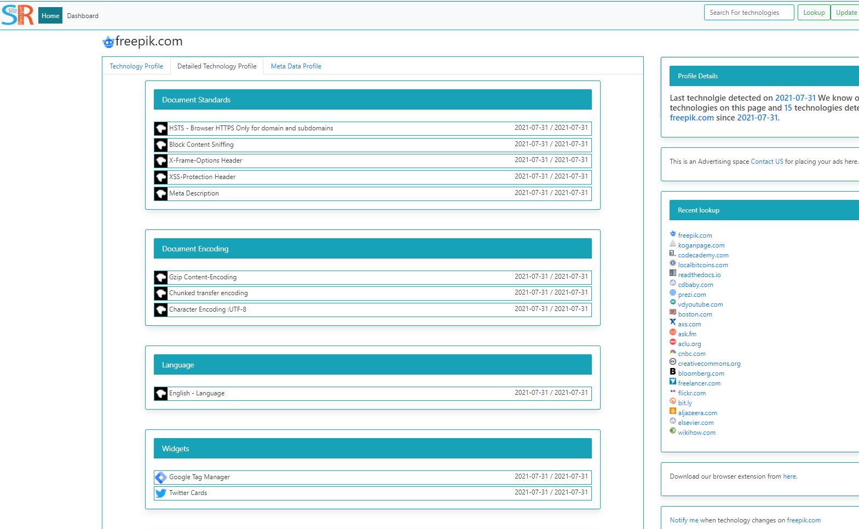Follow the browser extension 'here' link

(x=789, y=476)
